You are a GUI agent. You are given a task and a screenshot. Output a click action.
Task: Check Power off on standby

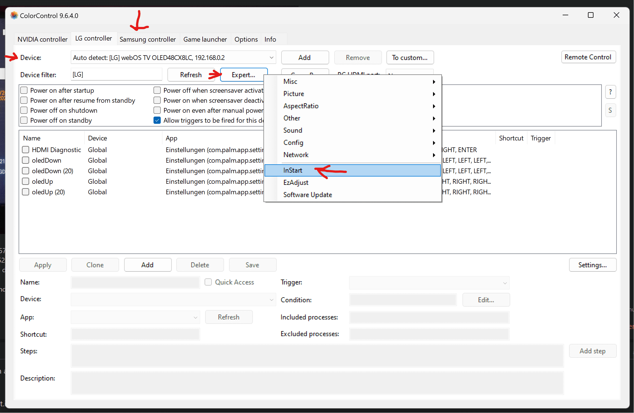point(24,120)
